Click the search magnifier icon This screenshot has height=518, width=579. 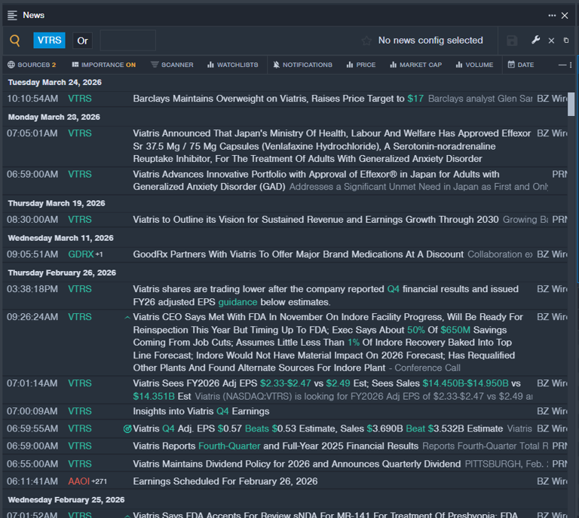pos(15,41)
